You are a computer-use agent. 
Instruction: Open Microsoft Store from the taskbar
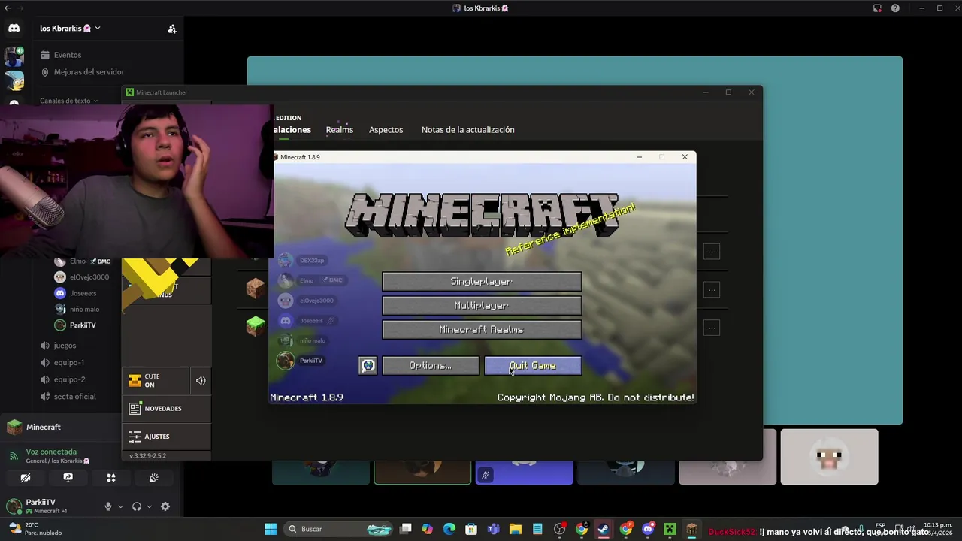tap(471, 529)
